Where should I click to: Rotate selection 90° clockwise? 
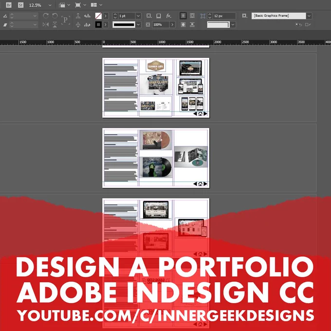point(46,16)
